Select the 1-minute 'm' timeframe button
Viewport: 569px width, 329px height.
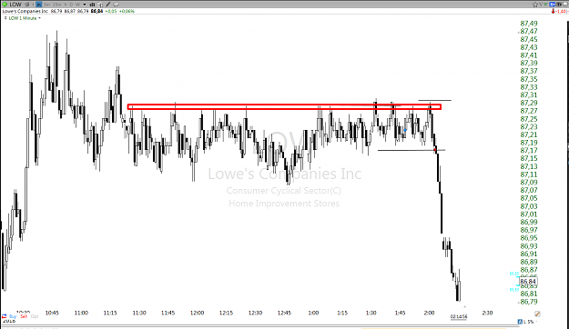pyautogui.click(x=39, y=5)
